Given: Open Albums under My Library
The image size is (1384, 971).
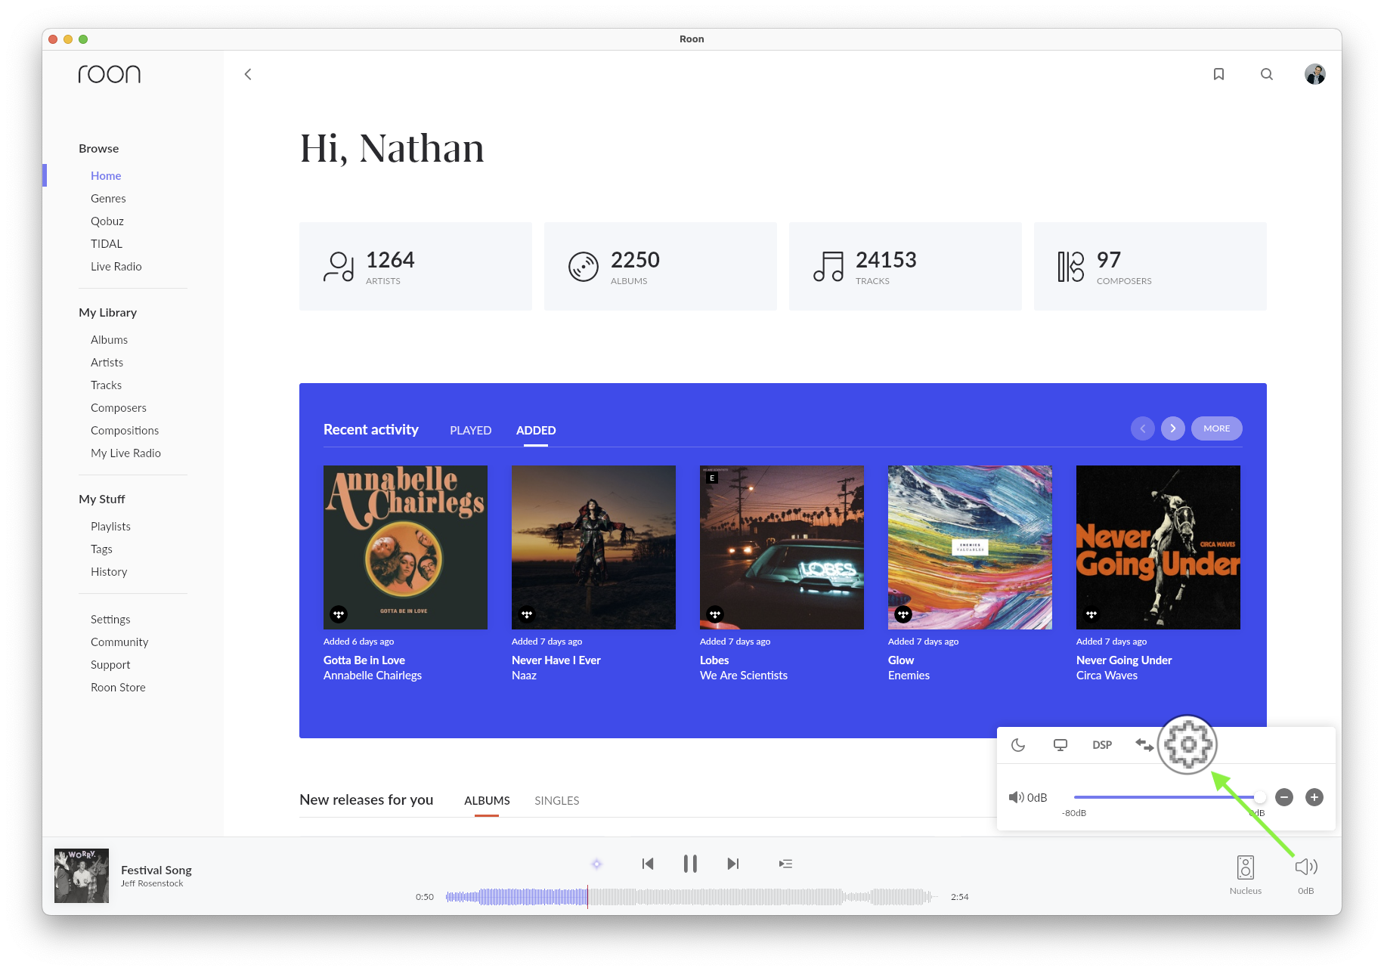Looking at the screenshot, I should pos(110,339).
